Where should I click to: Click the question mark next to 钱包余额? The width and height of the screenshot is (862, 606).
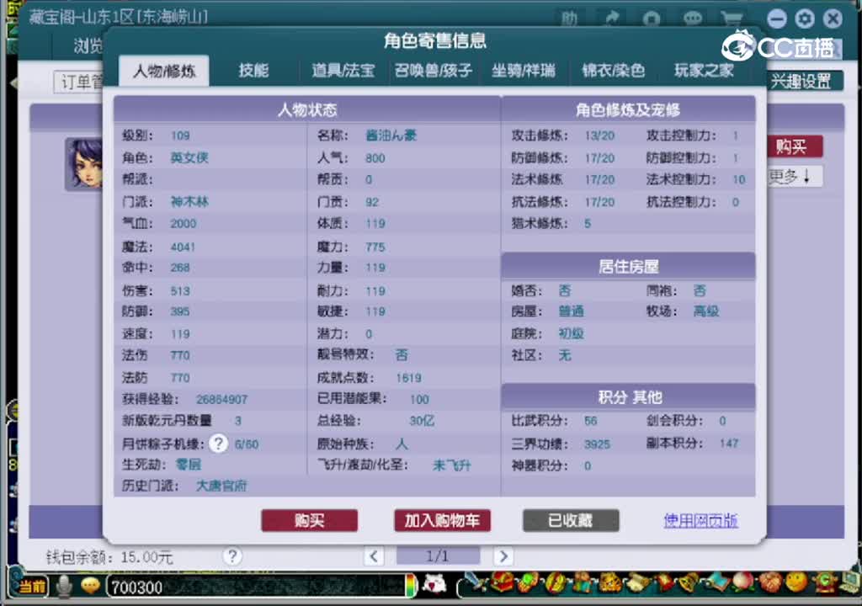pyautogui.click(x=233, y=555)
